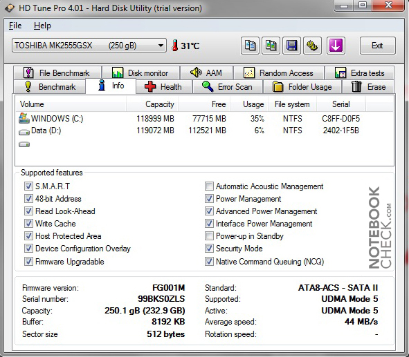Open the Help menu
Image resolution: width=409 pixels, height=357 pixels.
pos(42,26)
